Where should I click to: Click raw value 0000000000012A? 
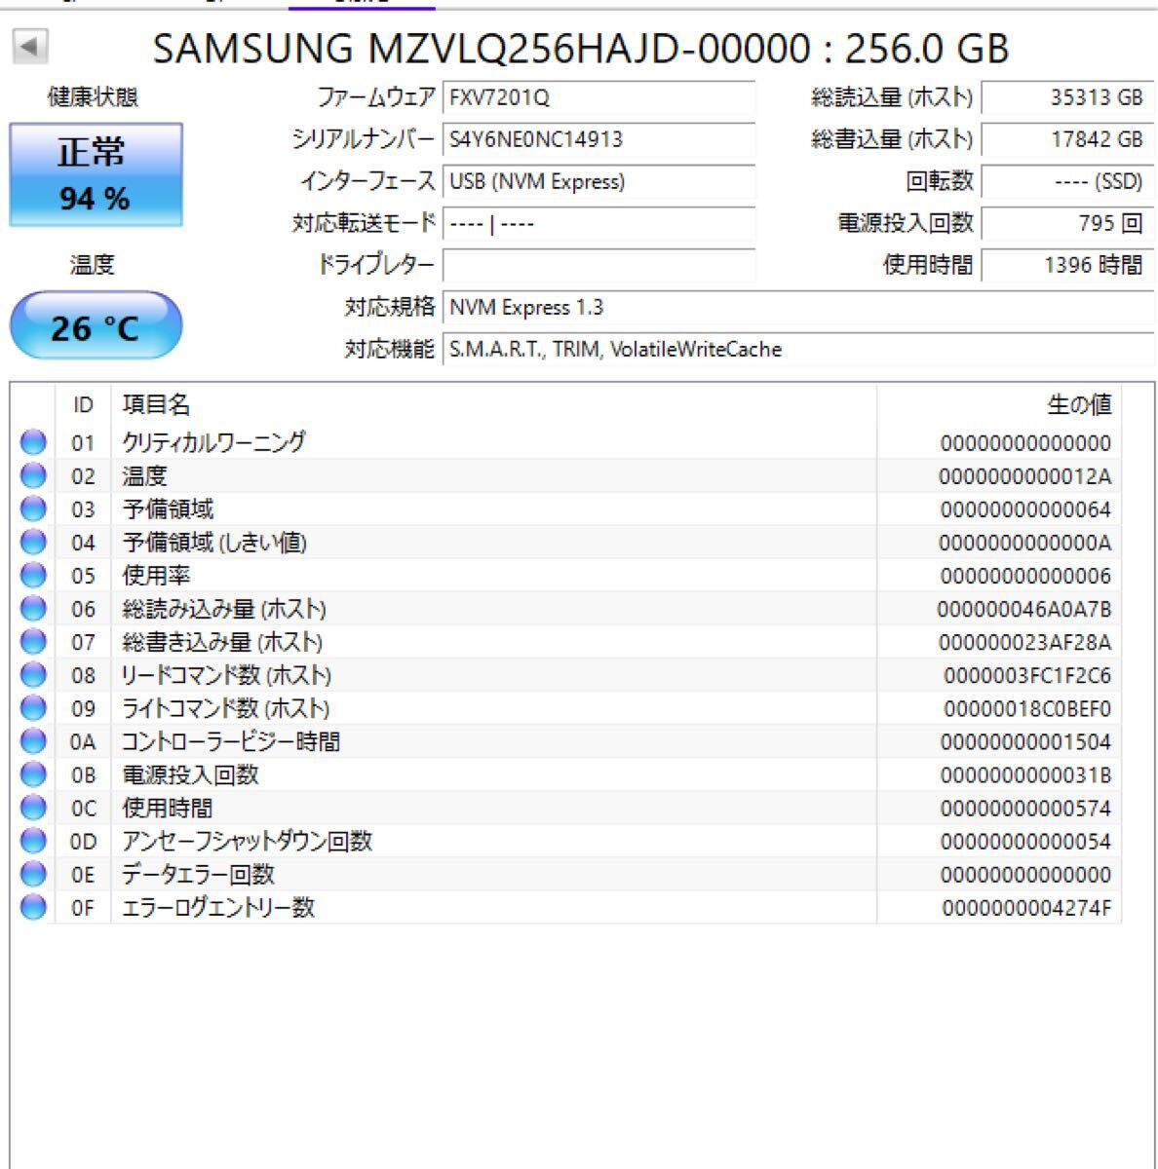[x=1024, y=476]
